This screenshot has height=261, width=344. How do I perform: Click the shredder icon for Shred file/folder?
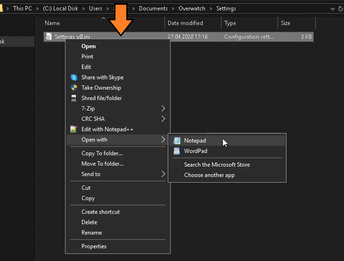click(74, 98)
